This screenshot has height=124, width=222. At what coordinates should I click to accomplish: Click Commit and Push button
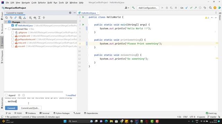coord(30,108)
